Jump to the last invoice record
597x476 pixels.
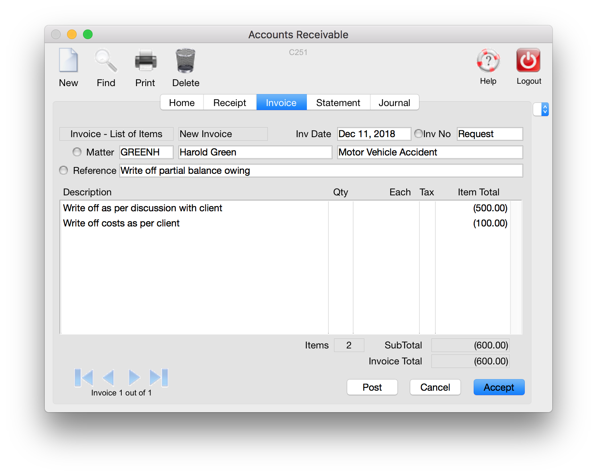tap(159, 378)
